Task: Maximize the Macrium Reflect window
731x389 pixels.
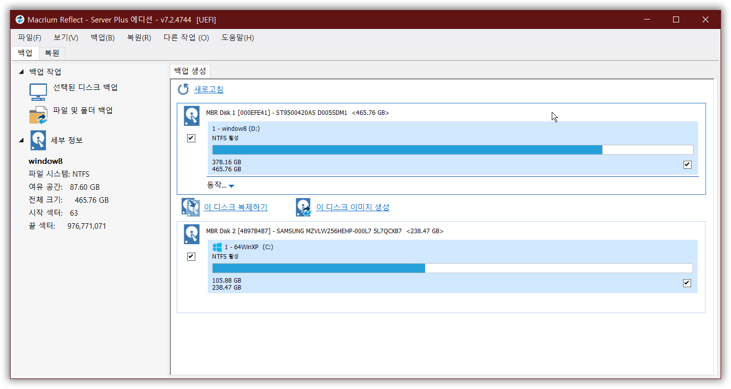Action: [676, 19]
